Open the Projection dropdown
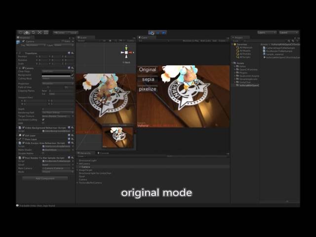Screen dimensions: 316x237 tap(58, 83)
